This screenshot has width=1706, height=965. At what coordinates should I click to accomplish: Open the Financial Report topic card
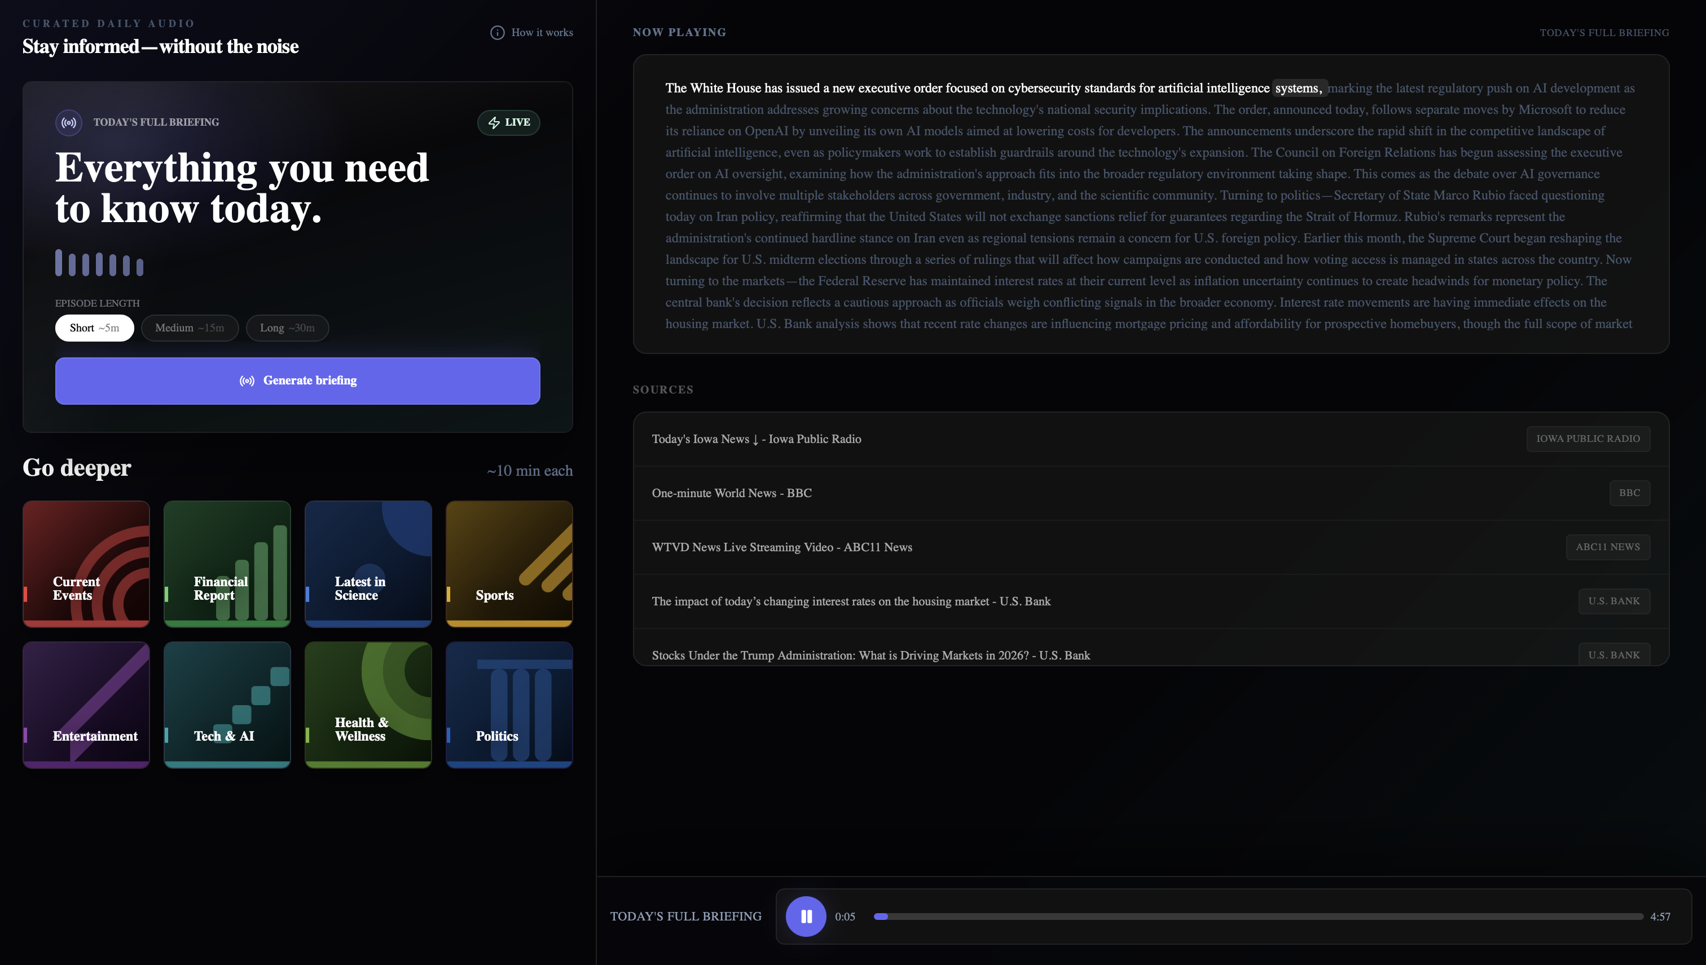(x=227, y=564)
